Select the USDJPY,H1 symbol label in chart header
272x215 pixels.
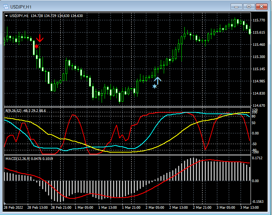(19, 16)
